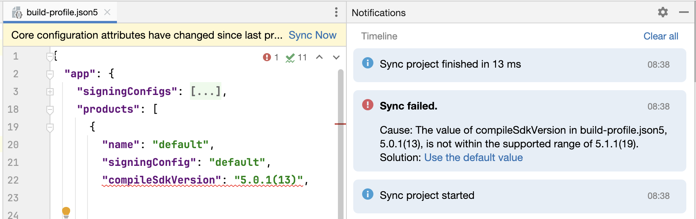
Task: Open editor tab options three-dot menu
Action: coord(336,12)
